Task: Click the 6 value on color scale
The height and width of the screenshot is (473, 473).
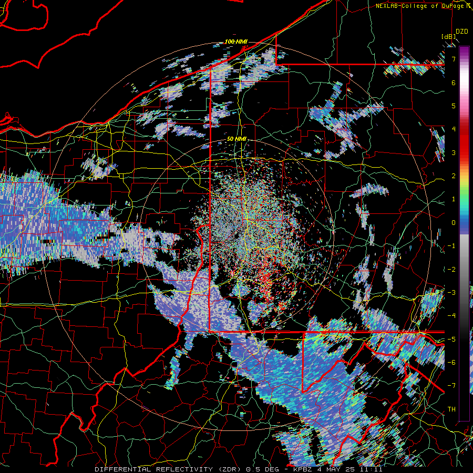Action: click(454, 83)
